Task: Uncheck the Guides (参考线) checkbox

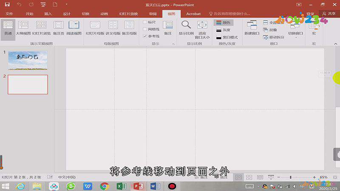Action: pos(145,36)
